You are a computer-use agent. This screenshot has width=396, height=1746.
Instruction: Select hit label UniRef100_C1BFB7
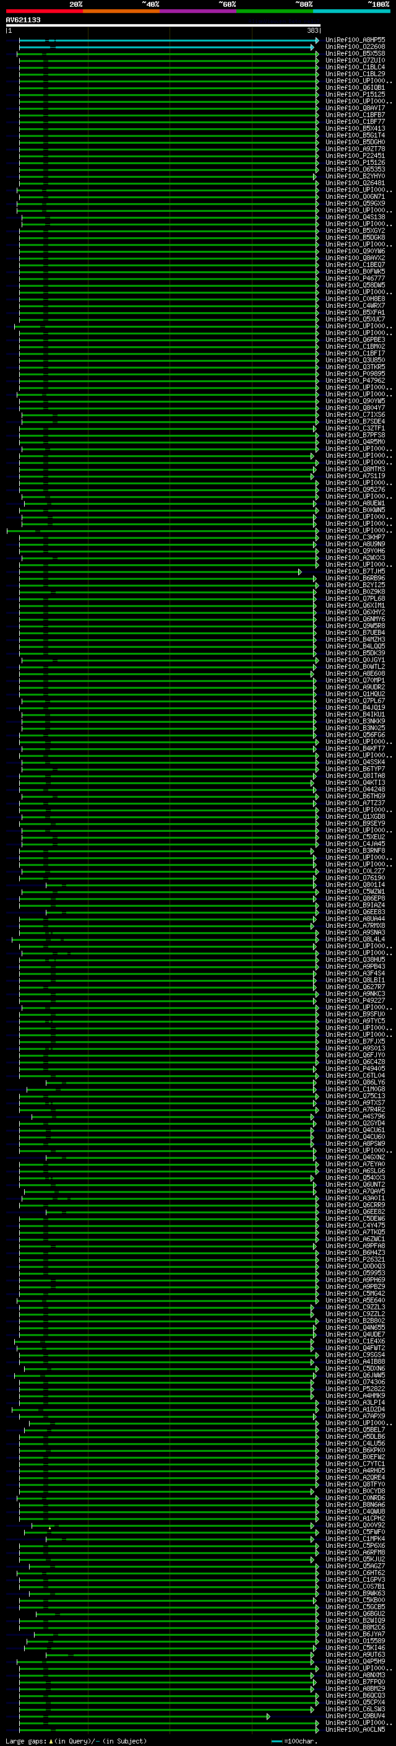(355, 115)
